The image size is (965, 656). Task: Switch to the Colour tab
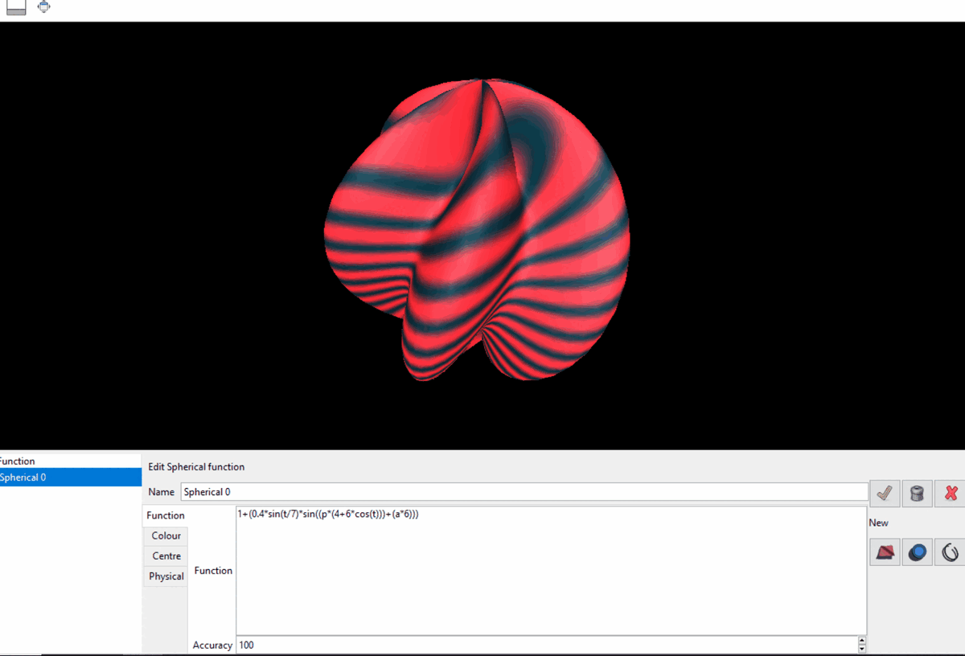coord(166,535)
